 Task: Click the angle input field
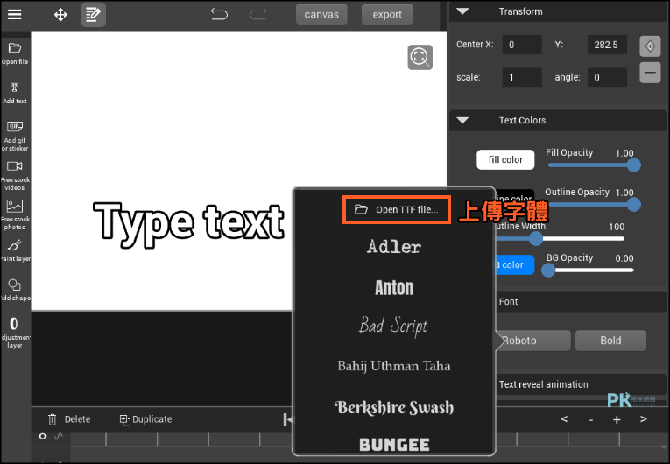tap(607, 78)
